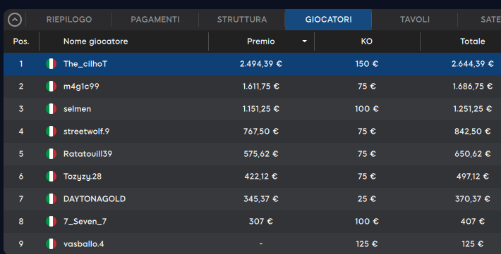Sort by the Pos. column header
The image size is (501, 254).
pyautogui.click(x=21, y=42)
